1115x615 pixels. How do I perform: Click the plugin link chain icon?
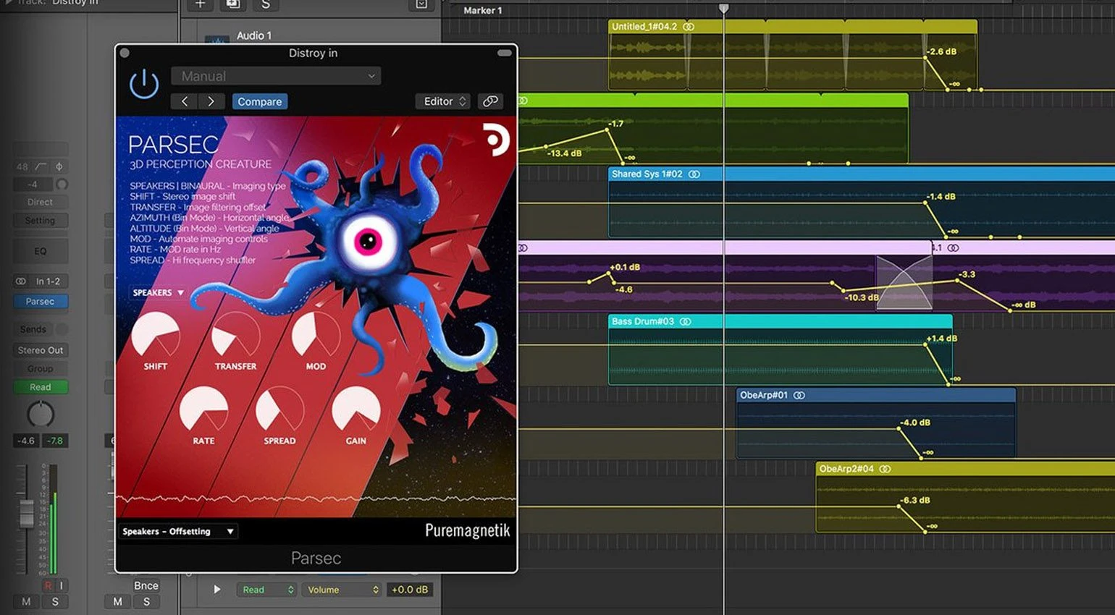(x=490, y=101)
